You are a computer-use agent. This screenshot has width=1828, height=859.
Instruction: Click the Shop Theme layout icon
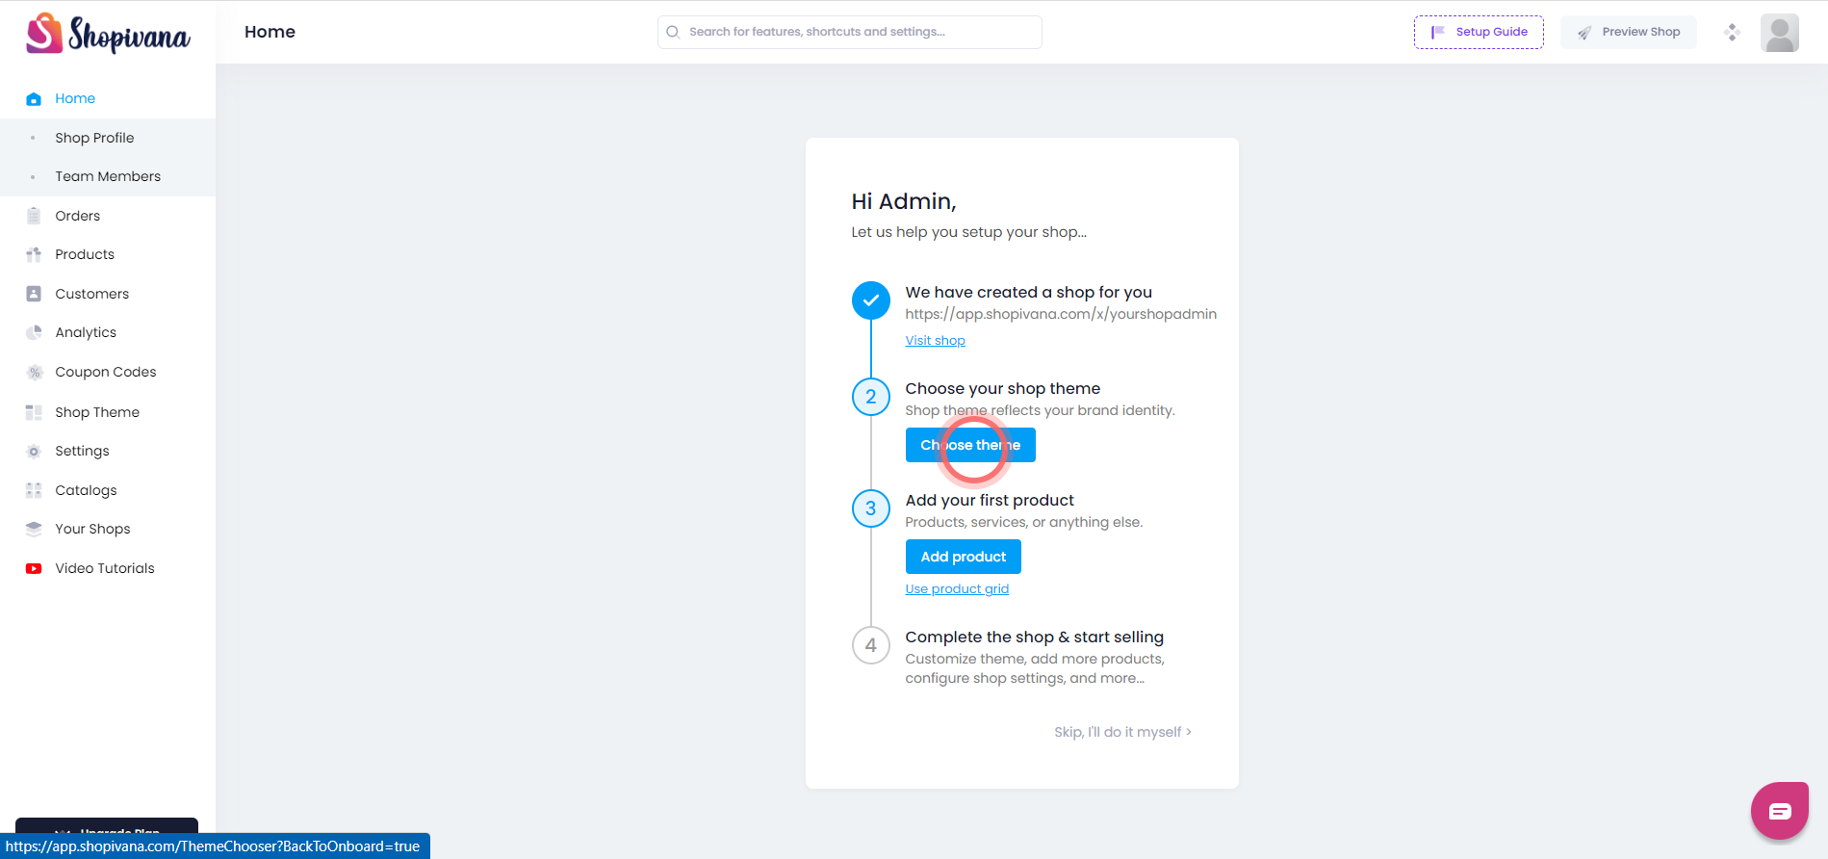pyautogui.click(x=34, y=412)
